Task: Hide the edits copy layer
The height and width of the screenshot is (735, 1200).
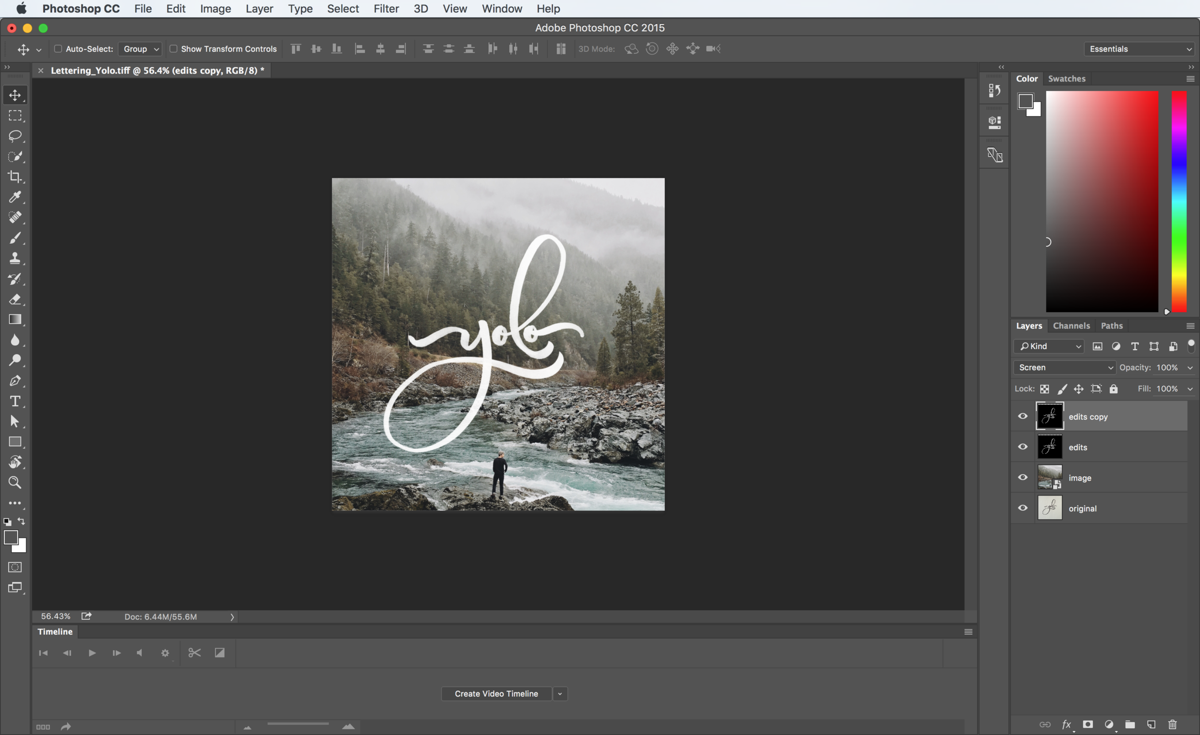Action: click(1023, 416)
